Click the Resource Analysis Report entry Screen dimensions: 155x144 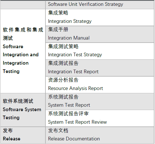[x=76, y=88]
